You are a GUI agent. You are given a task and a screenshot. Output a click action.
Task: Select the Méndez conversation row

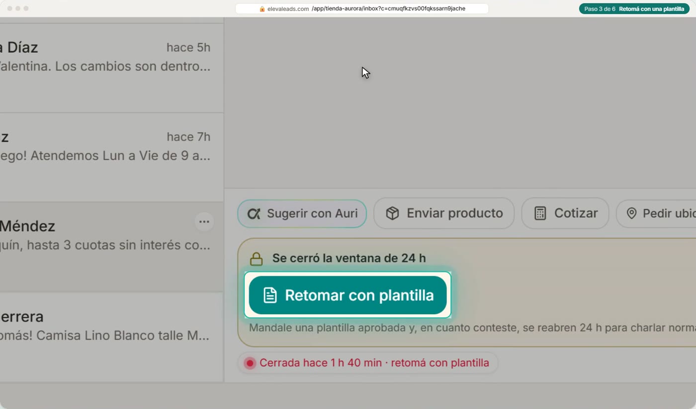111,247
